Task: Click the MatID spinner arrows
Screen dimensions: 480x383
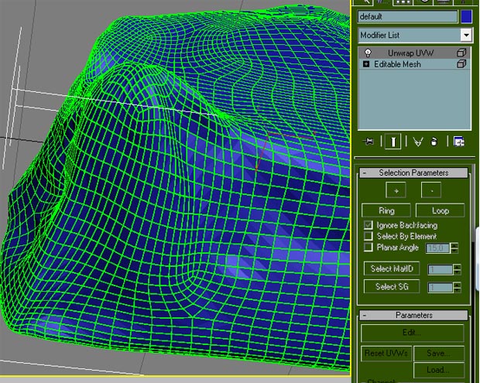Action: click(457, 269)
